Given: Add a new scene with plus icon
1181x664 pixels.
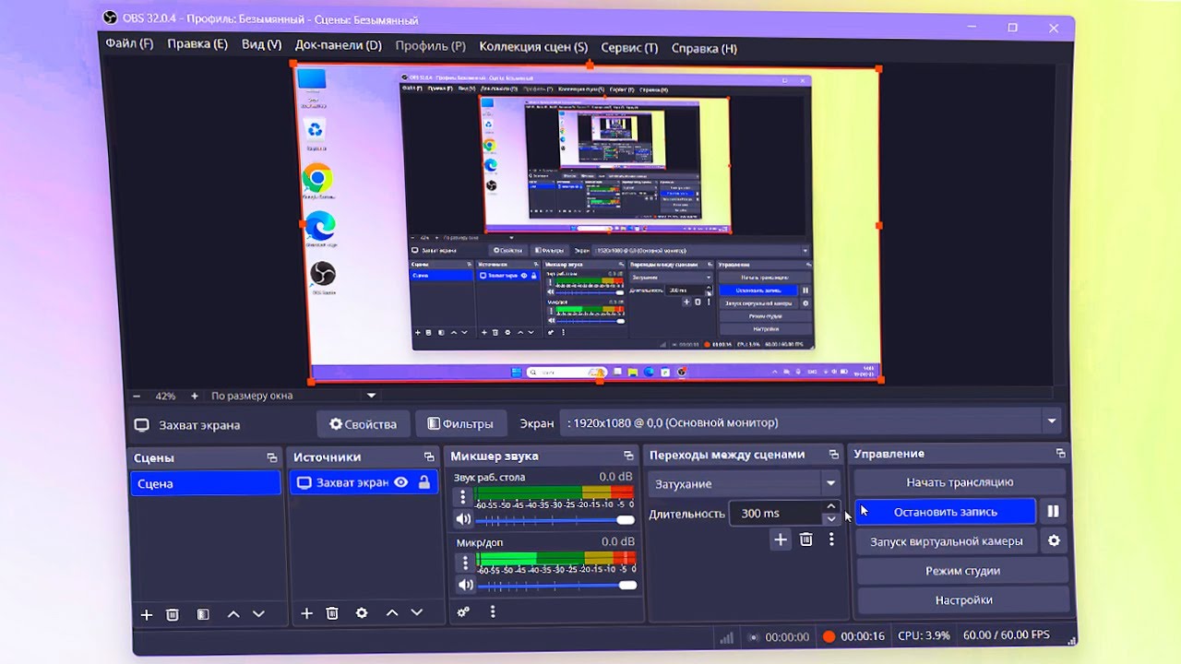Looking at the screenshot, I should coord(146,614).
